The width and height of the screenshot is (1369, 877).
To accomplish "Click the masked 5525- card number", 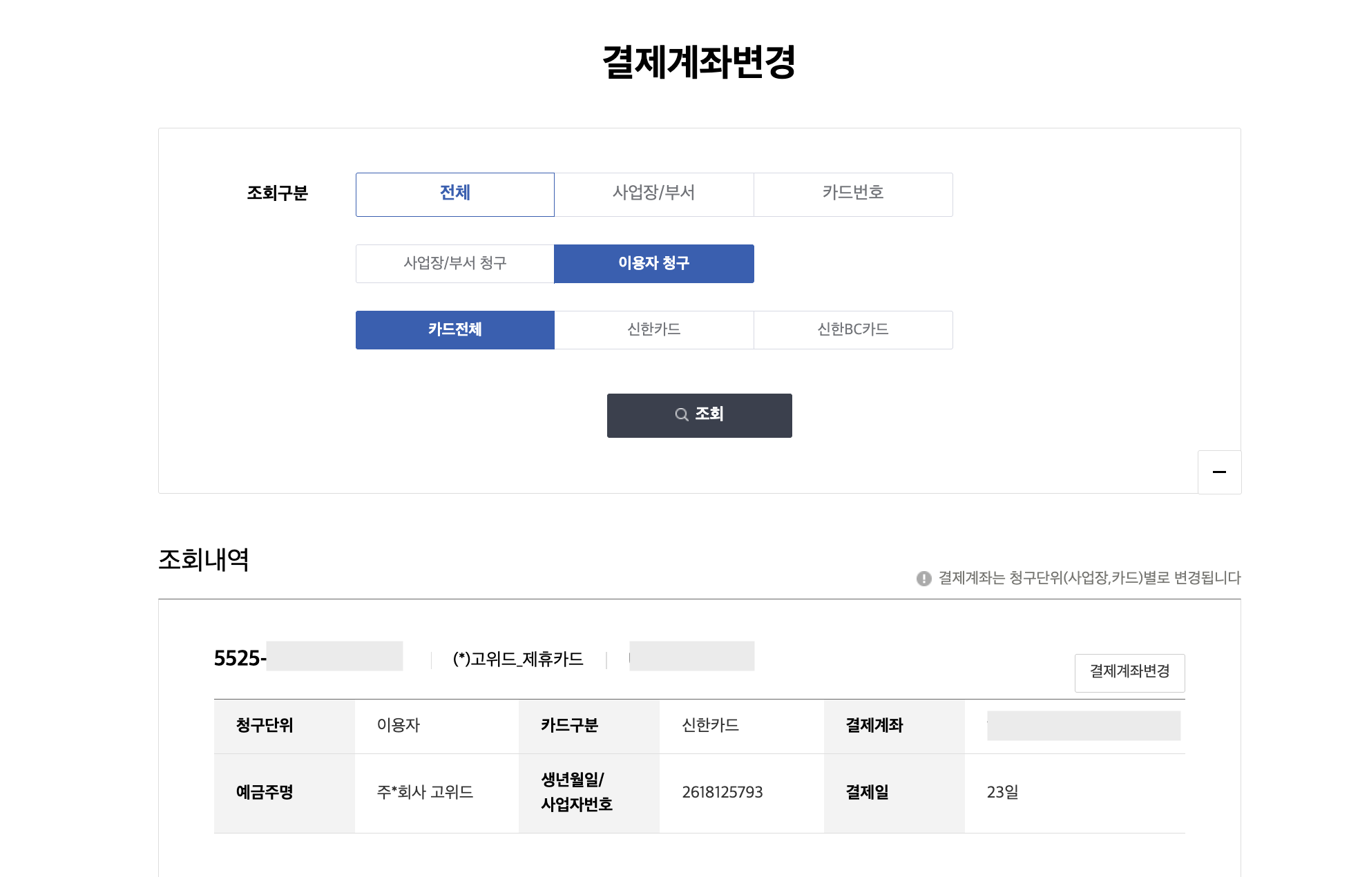I will [x=308, y=657].
